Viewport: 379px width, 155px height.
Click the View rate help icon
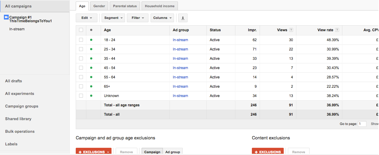point(337,30)
